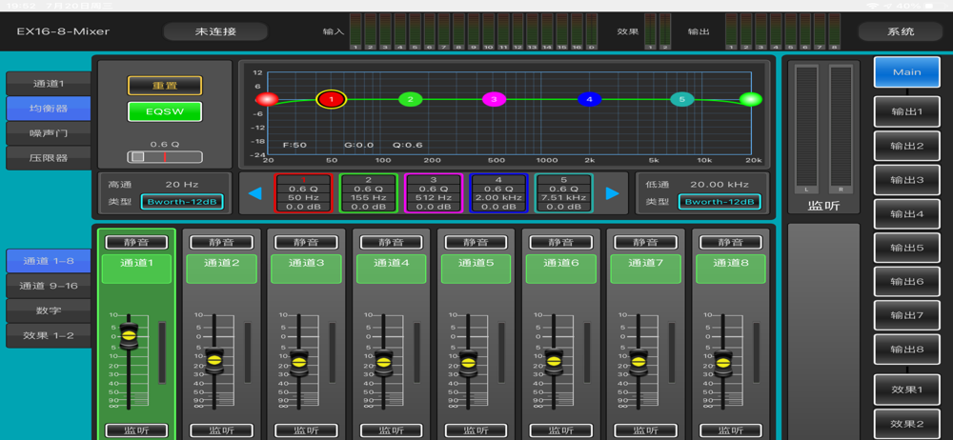Open the band 2 parameter box
Image resolution: width=953 pixels, height=440 pixels.
tap(368, 193)
